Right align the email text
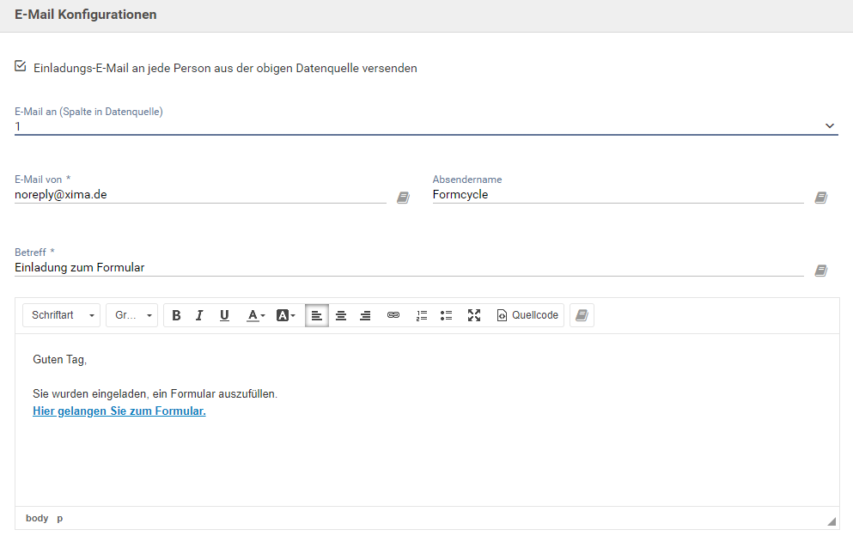Viewport: 853px width, 548px height. click(x=365, y=315)
